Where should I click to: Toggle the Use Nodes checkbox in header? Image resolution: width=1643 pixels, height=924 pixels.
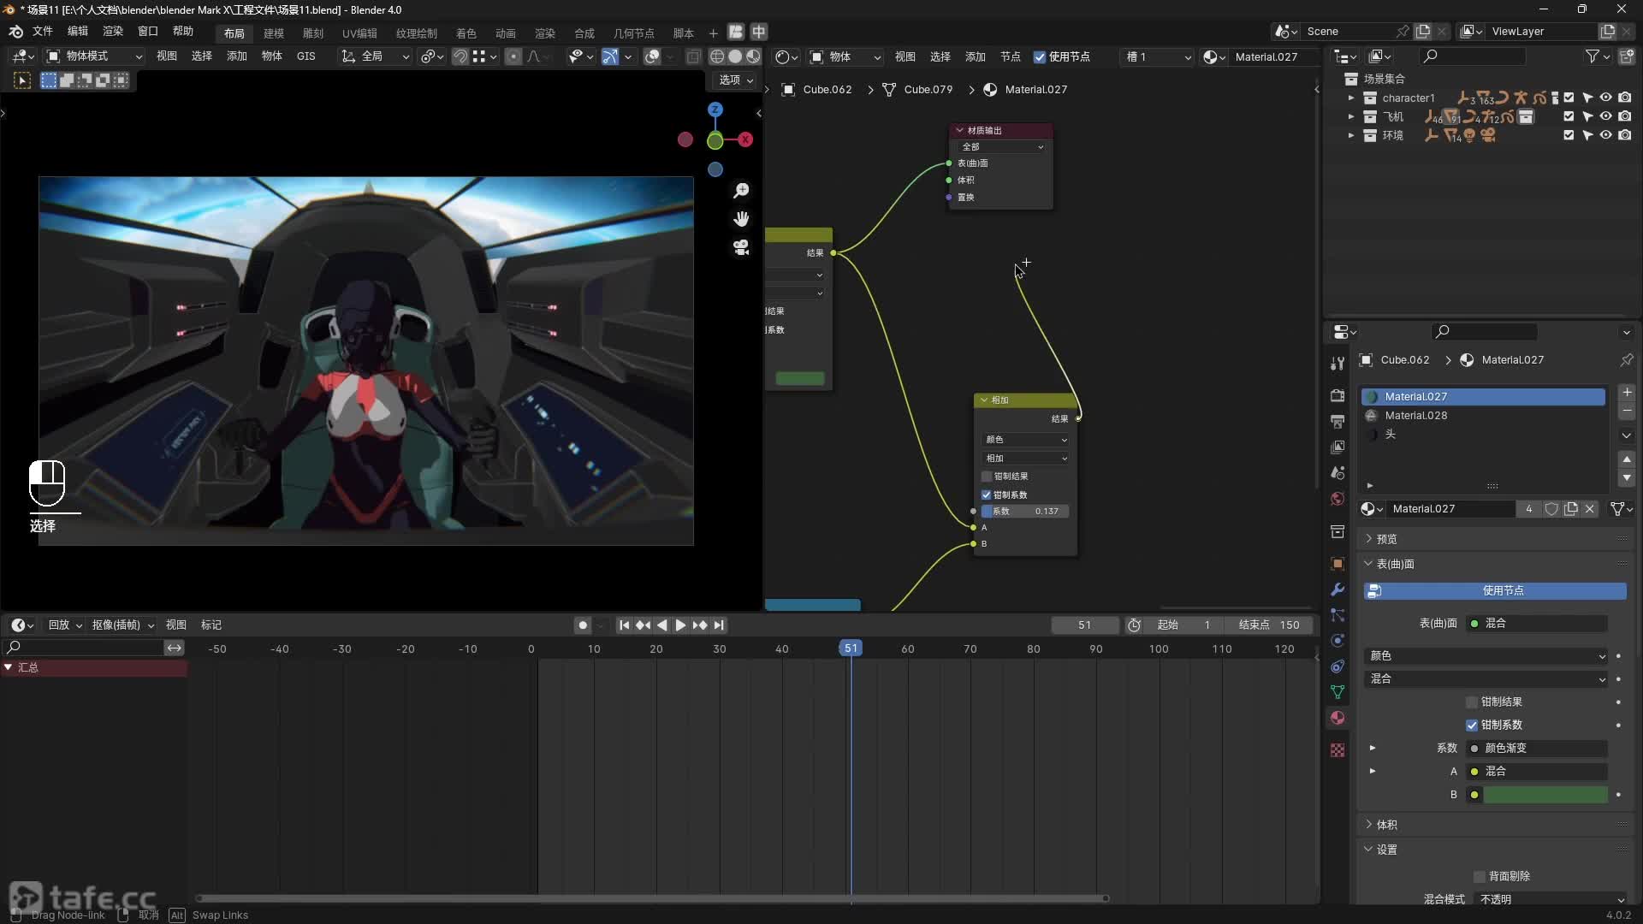tap(1040, 57)
